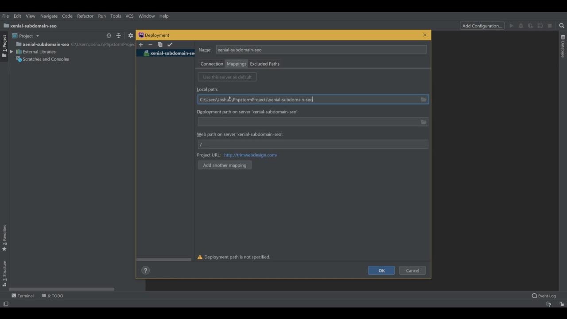Browse for local path folder icon
567x319 pixels.
pyautogui.click(x=423, y=99)
